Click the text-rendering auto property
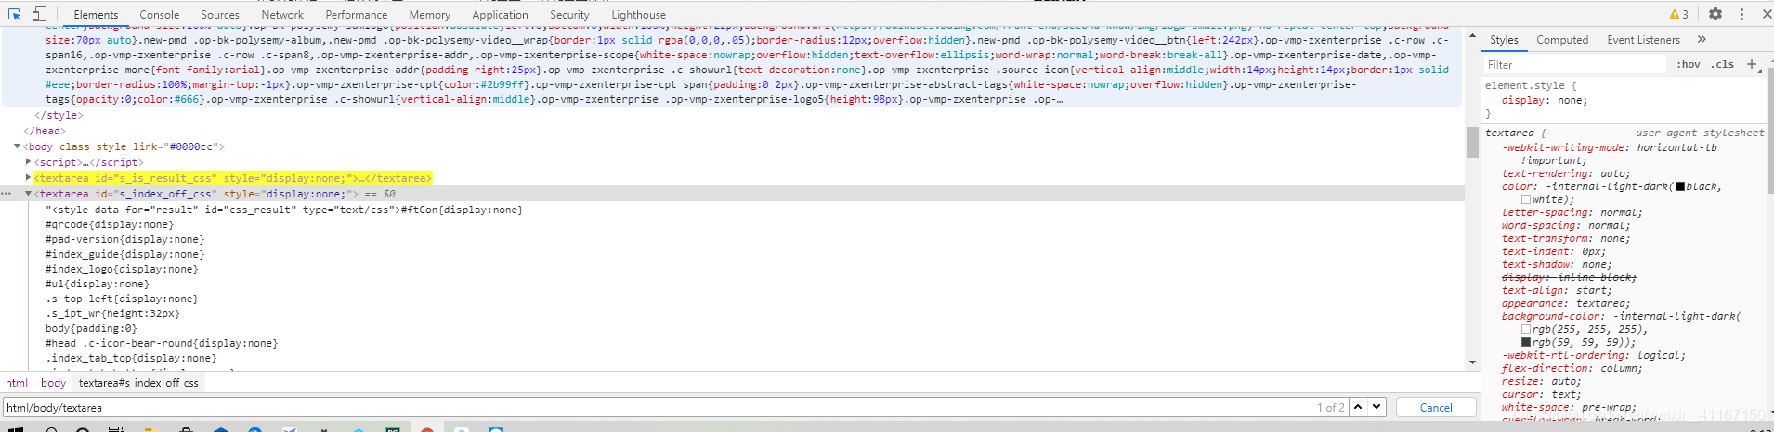The image size is (1774, 432). coord(1566,173)
